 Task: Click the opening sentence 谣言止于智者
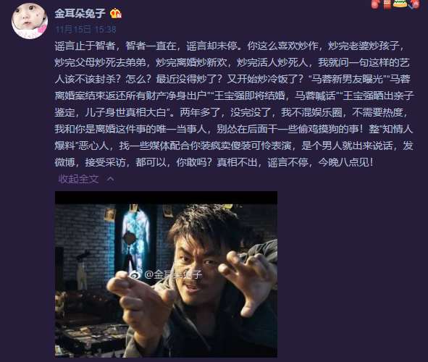pos(85,46)
